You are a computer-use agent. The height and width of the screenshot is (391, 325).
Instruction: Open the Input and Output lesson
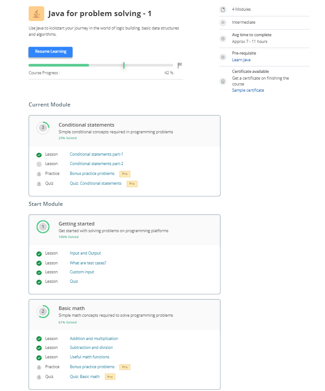click(x=86, y=253)
